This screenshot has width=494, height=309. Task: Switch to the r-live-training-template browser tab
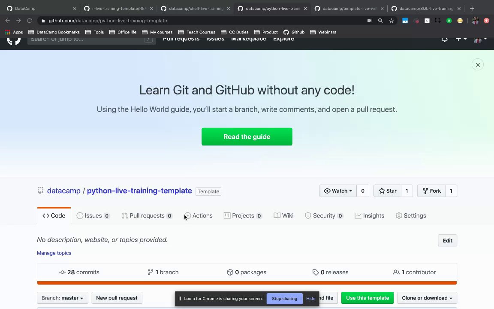tap(118, 9)
